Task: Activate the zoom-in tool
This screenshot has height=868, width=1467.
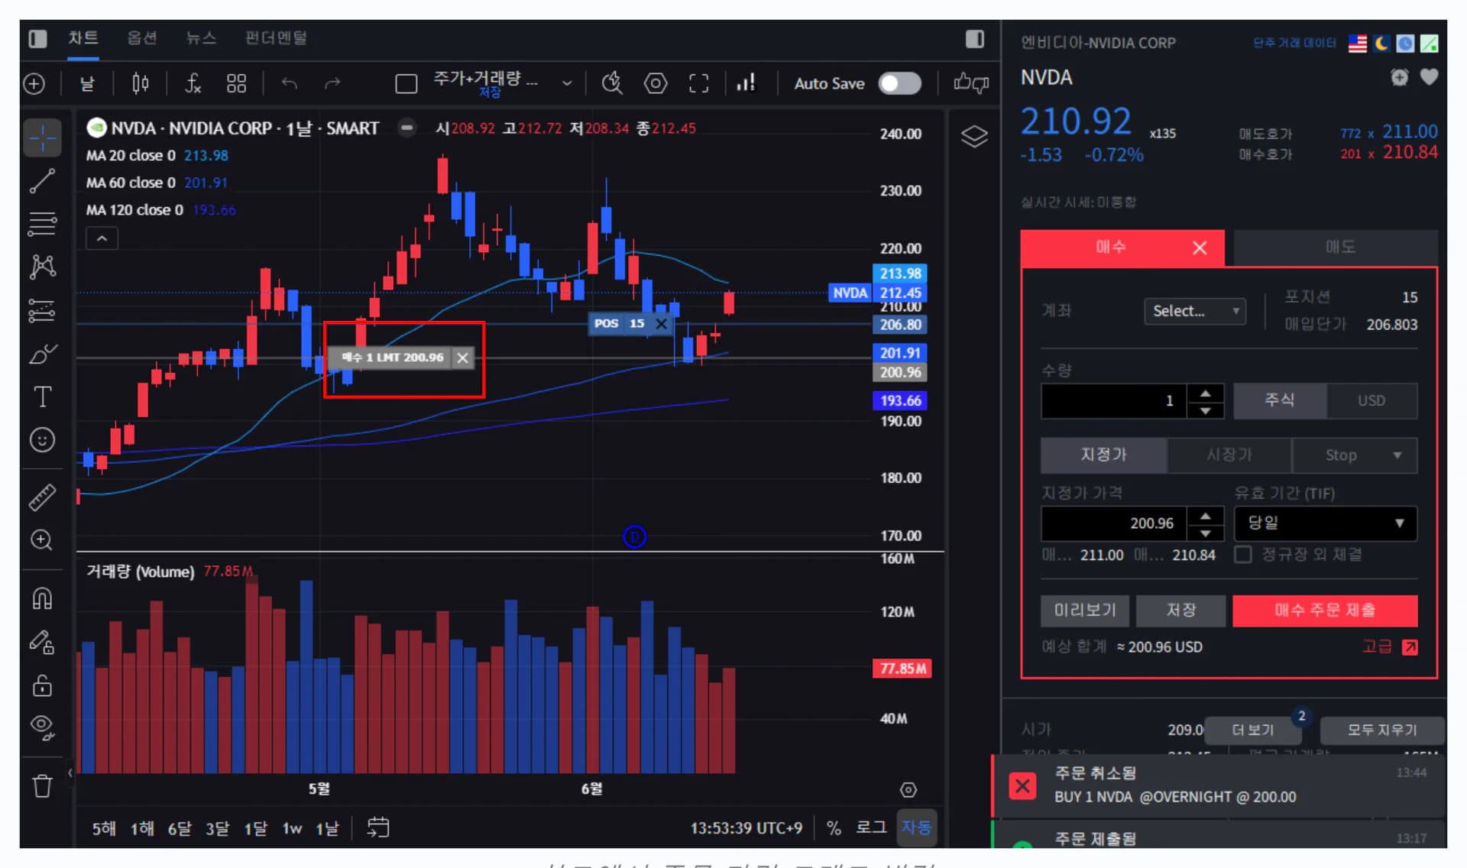Action: pyautogui.click(x=43, y=540)
